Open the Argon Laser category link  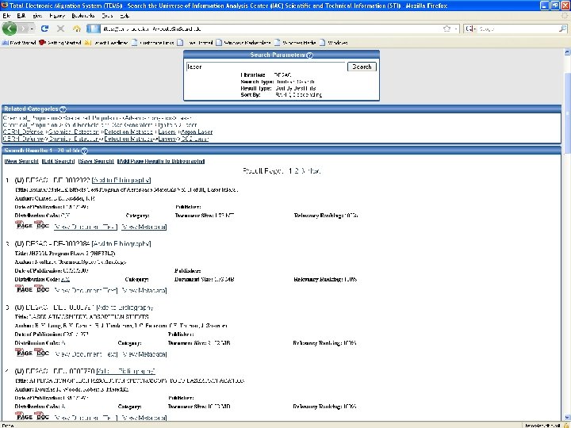[197, 132]
